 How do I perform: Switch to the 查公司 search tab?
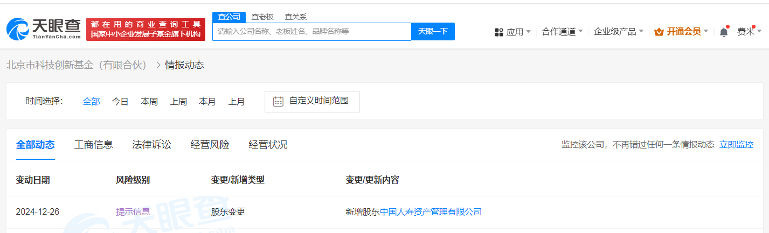click(x=229, y=17)
